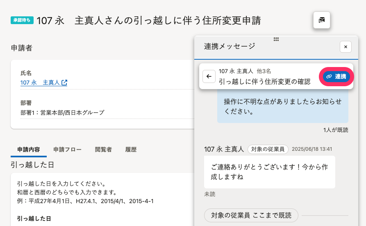Click the 対象の従業員 tag beside sender name
This screenshot has width=366, height=226.
[268, 149]
